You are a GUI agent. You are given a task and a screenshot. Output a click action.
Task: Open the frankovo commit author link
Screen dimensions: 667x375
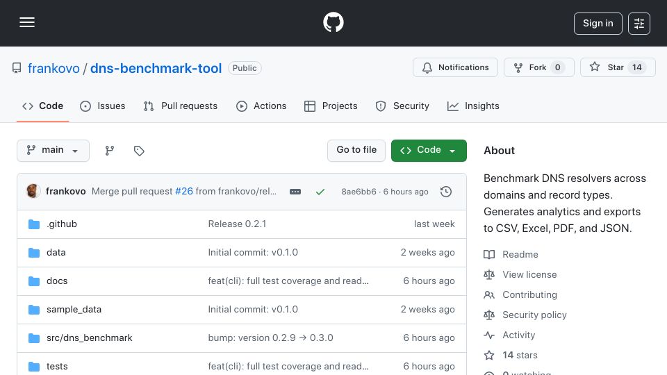click(x=65, y=192)
